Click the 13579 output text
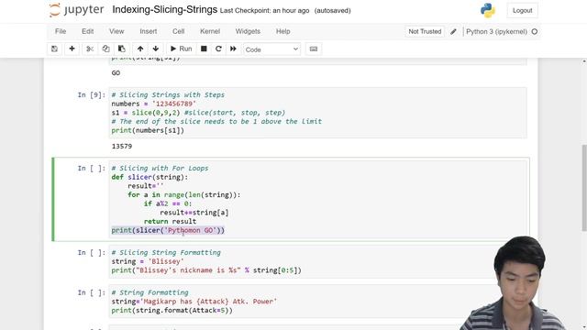587x330 pixels. click(122, 147)
